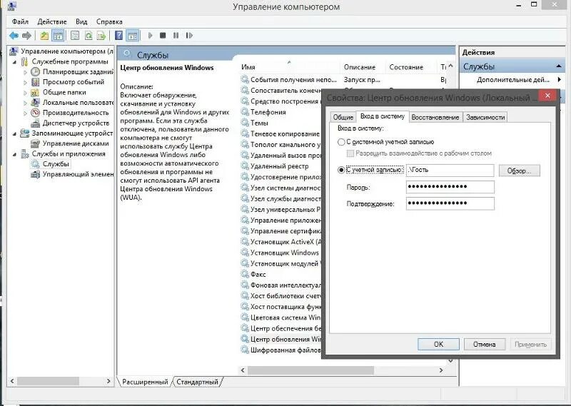
Task: Open the Справка menu
Action: coord(109,21)
